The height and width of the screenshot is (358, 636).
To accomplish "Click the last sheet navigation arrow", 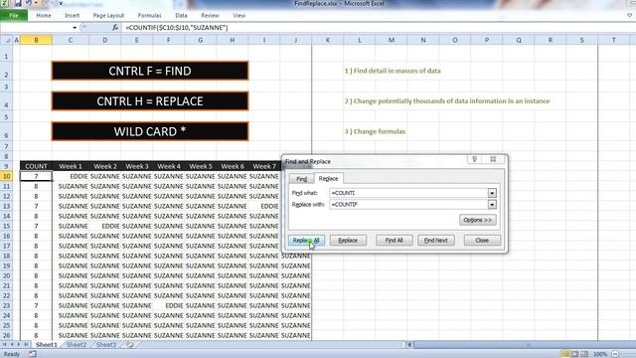I will 26,345.
